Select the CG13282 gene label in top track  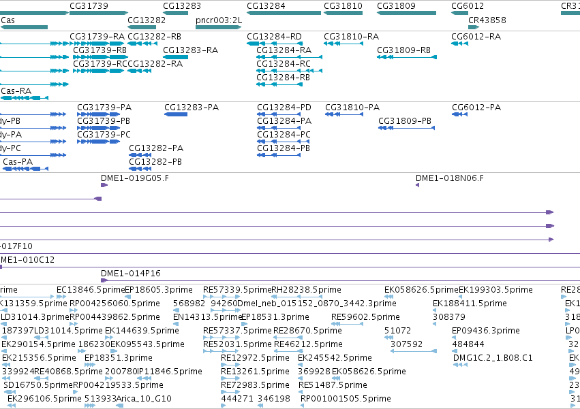147,20
